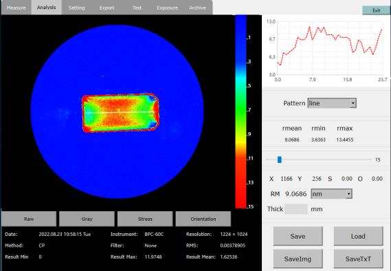Viewport: 391px width, 271px height.
Task: Expand the nm unit dropdown
Action: pos(331,194)
